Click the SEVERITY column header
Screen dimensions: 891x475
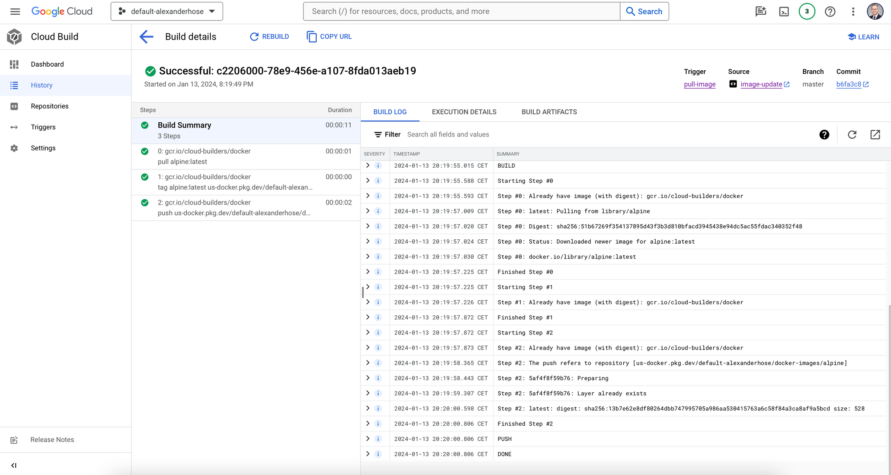click(x=374, y=154)
